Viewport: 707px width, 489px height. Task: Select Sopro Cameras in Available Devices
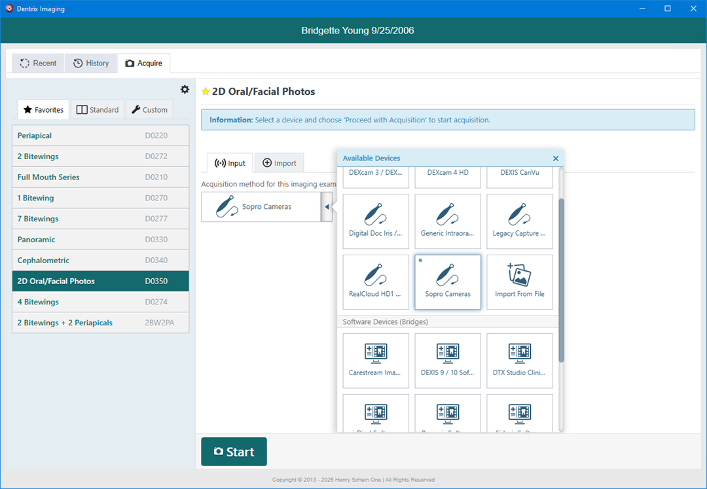pyautogui.click(x=448, y=281)
